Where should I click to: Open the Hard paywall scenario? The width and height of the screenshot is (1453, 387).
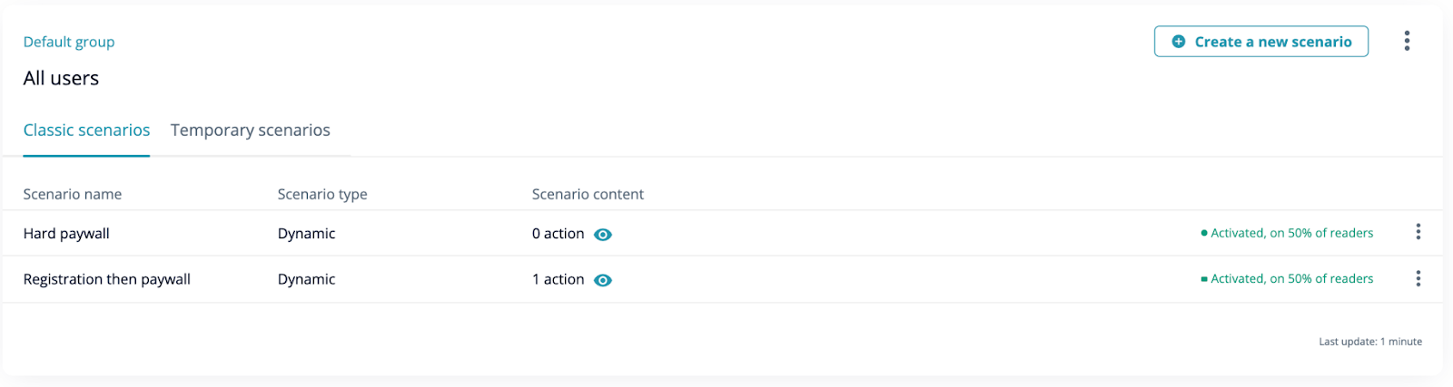(x=66, y=234)
